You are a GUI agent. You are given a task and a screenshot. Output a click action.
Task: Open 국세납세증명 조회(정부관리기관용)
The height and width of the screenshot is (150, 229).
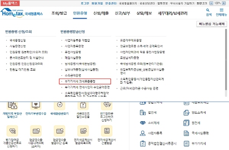tap(141, 64)
